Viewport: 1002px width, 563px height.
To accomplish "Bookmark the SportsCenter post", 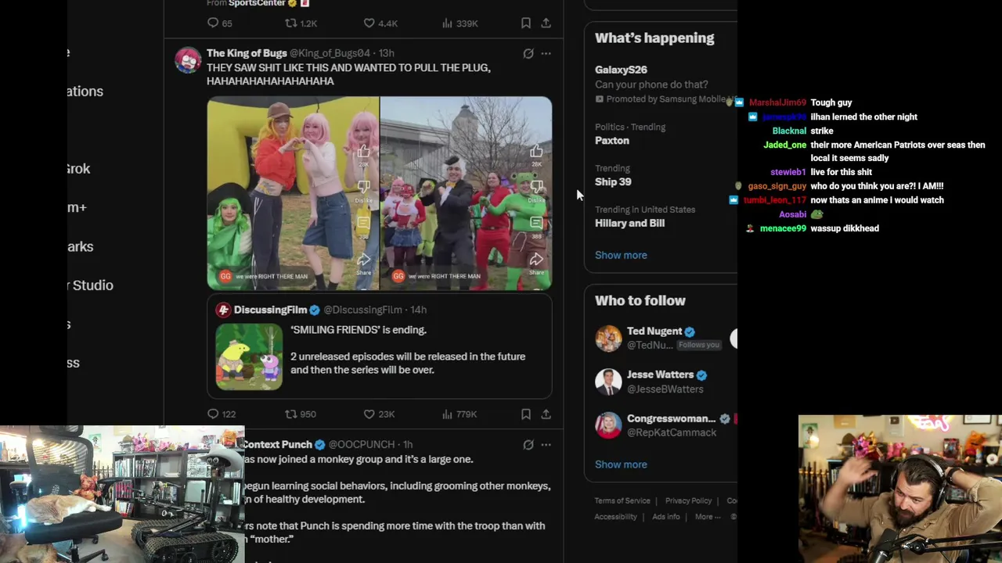I will click(526, 23).
